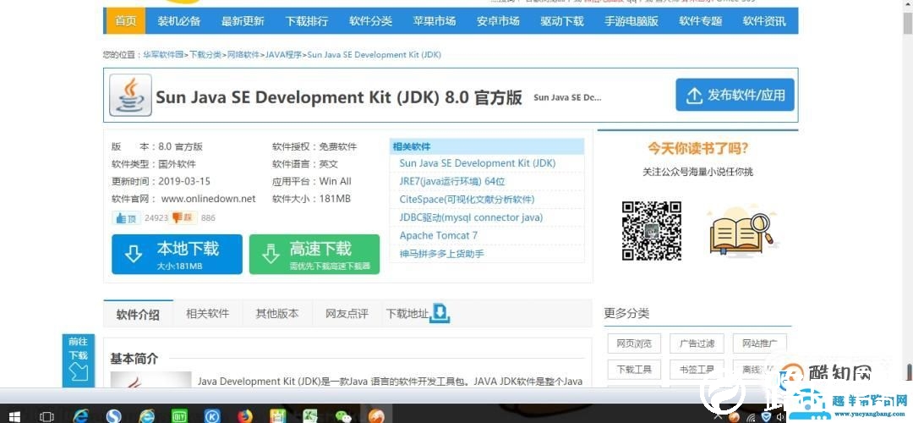Go to the 首页 navigation tab
The height and width of the screenshot is (423, 913).
(x=126, y=21)
